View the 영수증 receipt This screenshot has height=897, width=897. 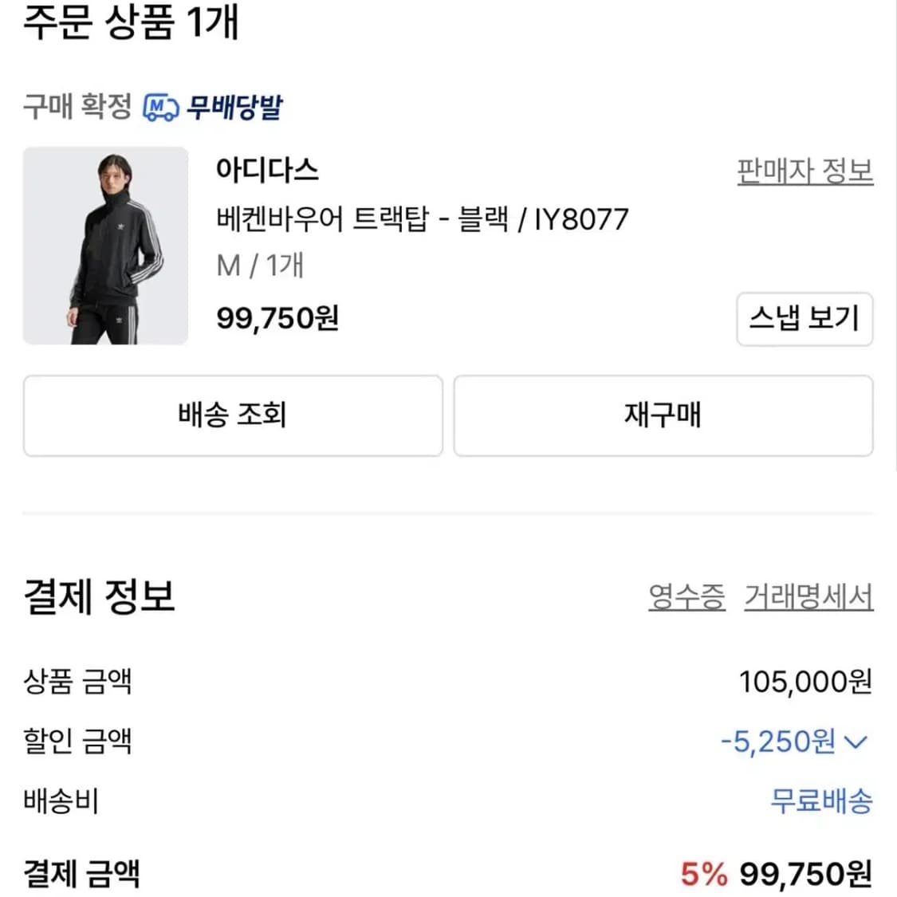[x=687, y=596]
